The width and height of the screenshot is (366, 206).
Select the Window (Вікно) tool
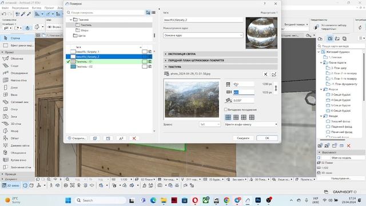pyautogui.click(x=17, y=95)
